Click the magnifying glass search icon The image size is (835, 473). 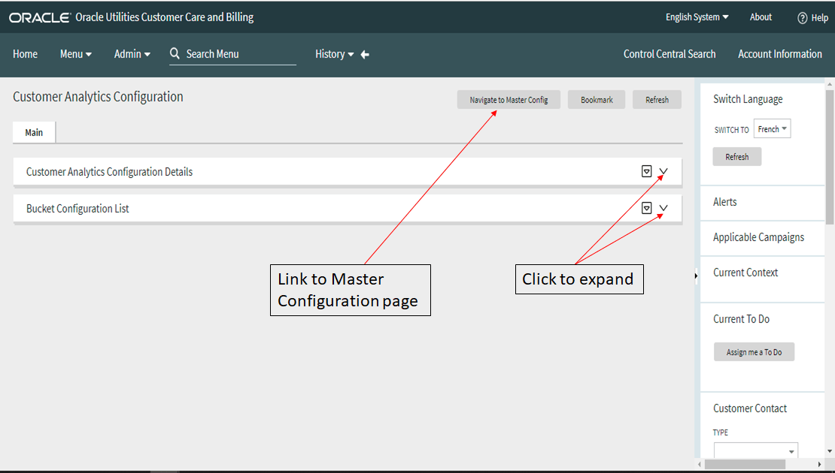point(175,53)
